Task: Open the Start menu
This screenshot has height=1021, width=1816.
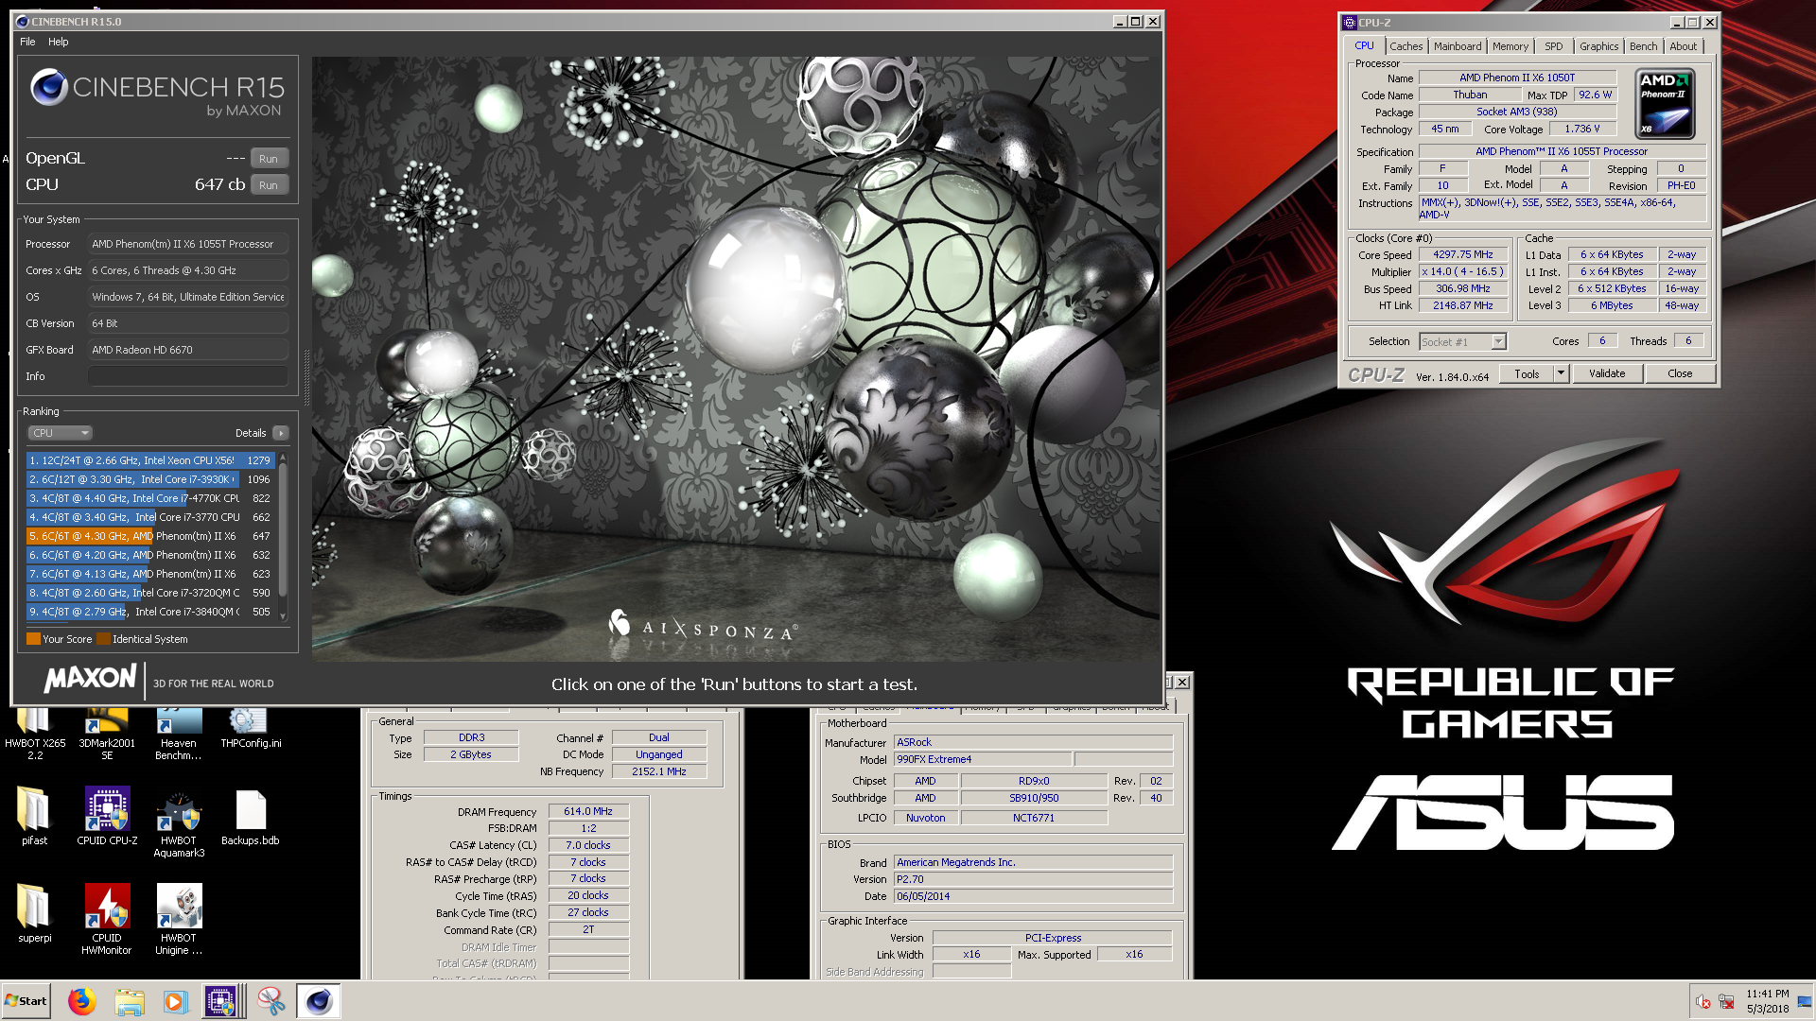Action: 26,1001
